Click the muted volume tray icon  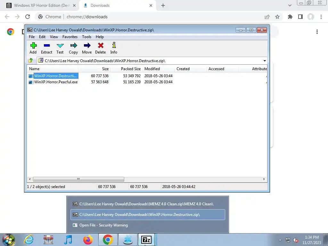pyautogui.click(x=296, y=240)
